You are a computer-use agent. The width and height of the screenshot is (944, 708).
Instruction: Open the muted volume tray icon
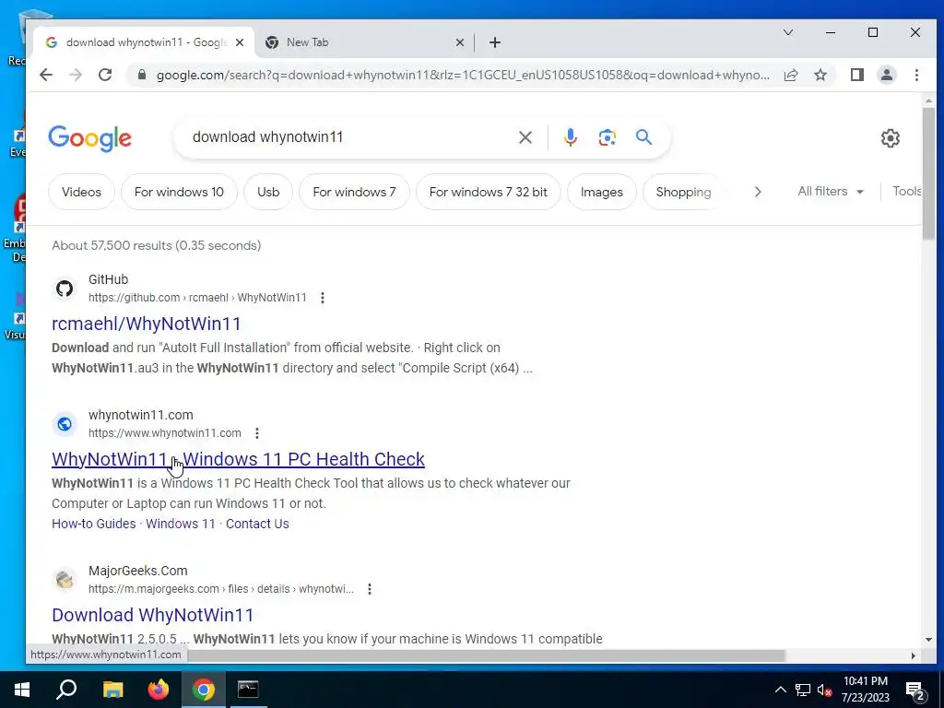[824, 690]
